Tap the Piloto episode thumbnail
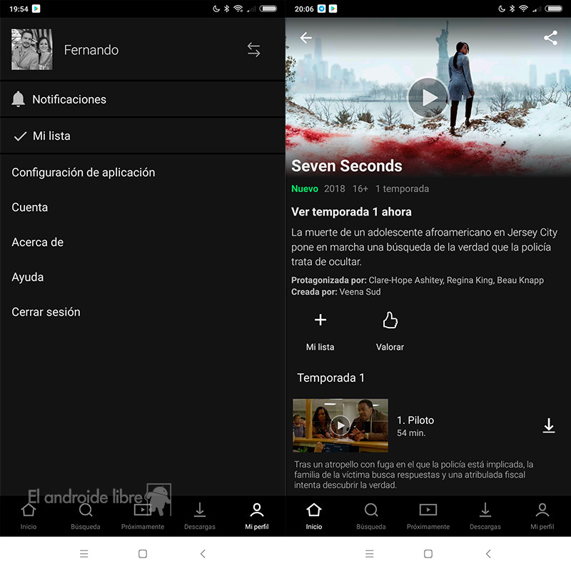Screen dimensions: 571x571 click(340, 425)
